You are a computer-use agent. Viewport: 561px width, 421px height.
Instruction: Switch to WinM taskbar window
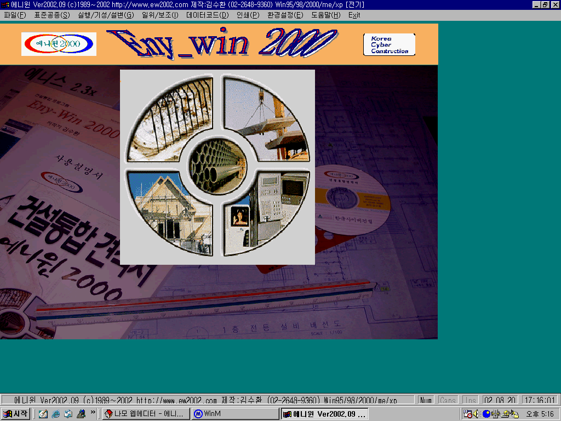(x=235, y=414)
